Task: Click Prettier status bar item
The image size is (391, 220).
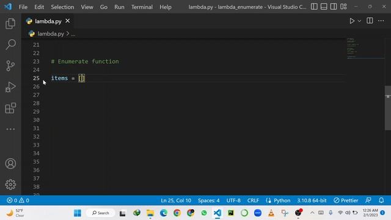Action: click(346, 200)
